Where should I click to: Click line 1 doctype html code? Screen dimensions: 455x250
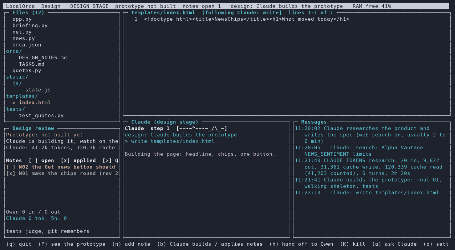[x=247, y=19]
